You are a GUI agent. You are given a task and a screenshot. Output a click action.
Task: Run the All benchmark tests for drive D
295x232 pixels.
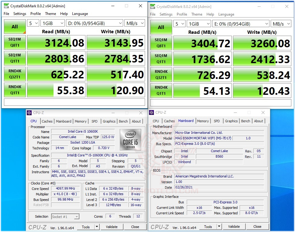click(x=15, y=27)
